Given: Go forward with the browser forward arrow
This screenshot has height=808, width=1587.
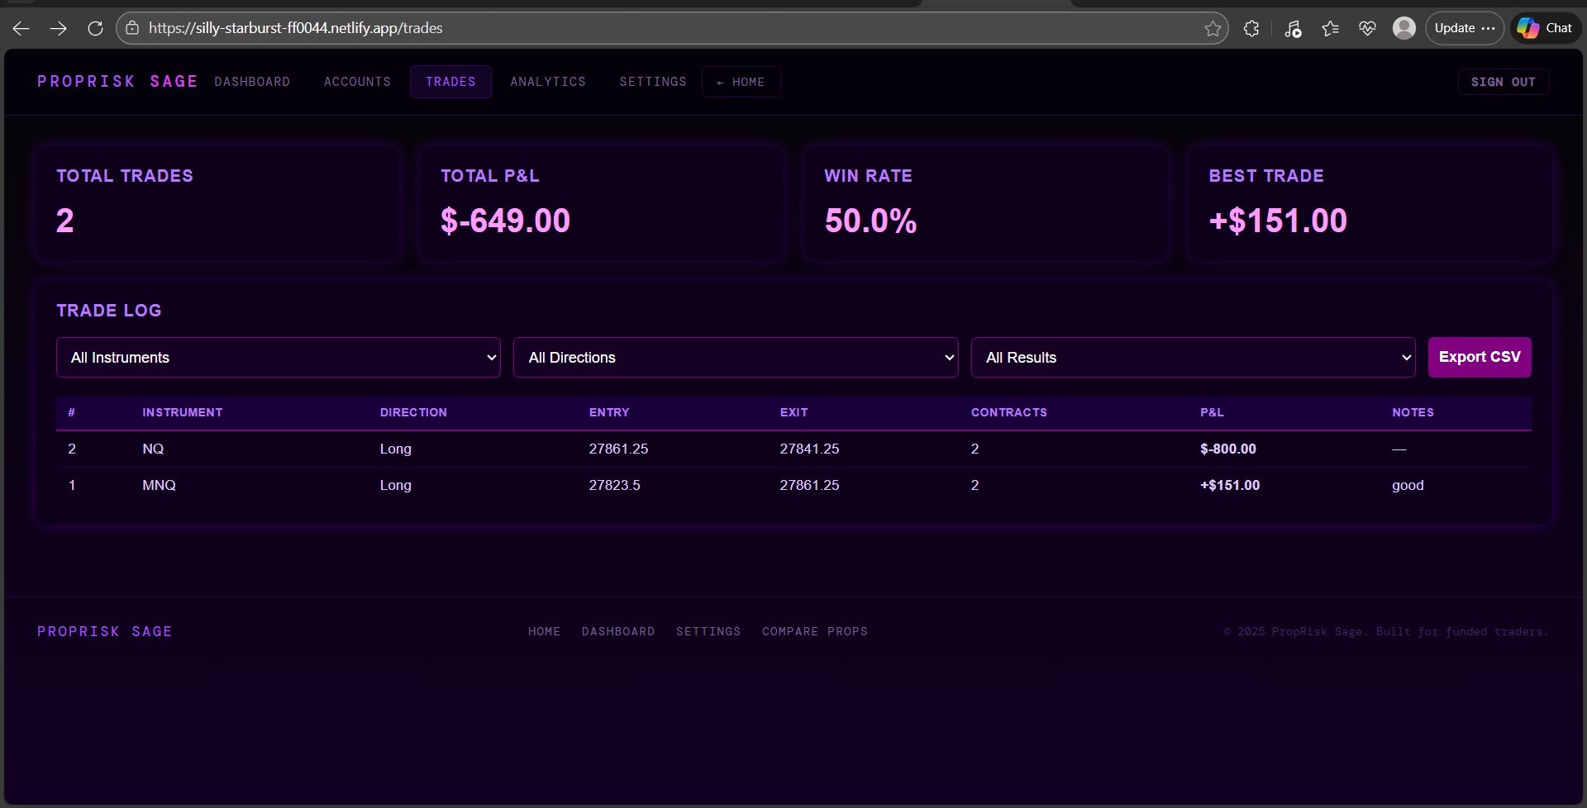Looking at the screenshot, I should (58, 28).
